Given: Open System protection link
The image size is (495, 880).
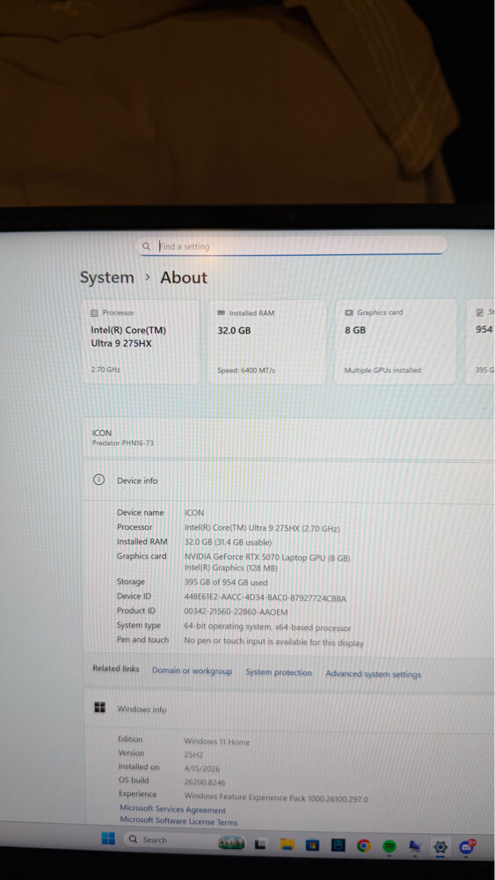Looking at the screenshot, I should [279, 672].
